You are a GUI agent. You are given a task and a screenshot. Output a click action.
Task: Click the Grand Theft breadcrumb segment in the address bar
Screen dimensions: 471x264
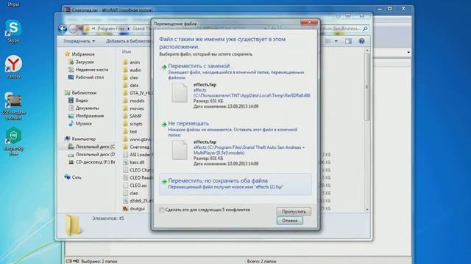pos(142,29)
